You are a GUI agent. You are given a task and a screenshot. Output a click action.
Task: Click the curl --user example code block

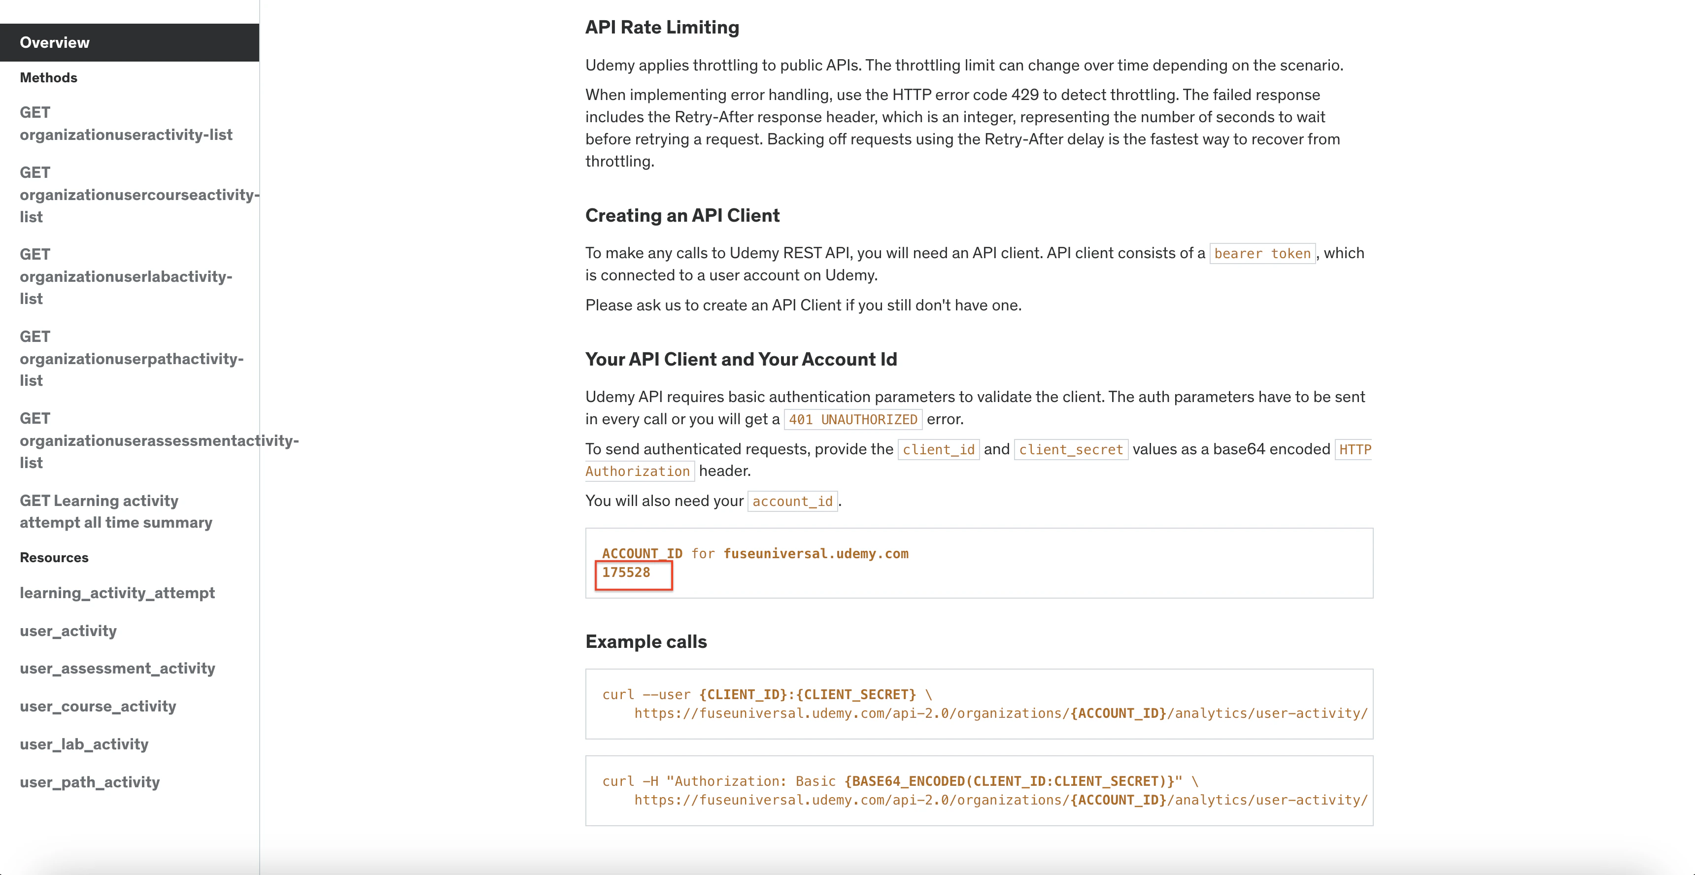pos(979,704)
